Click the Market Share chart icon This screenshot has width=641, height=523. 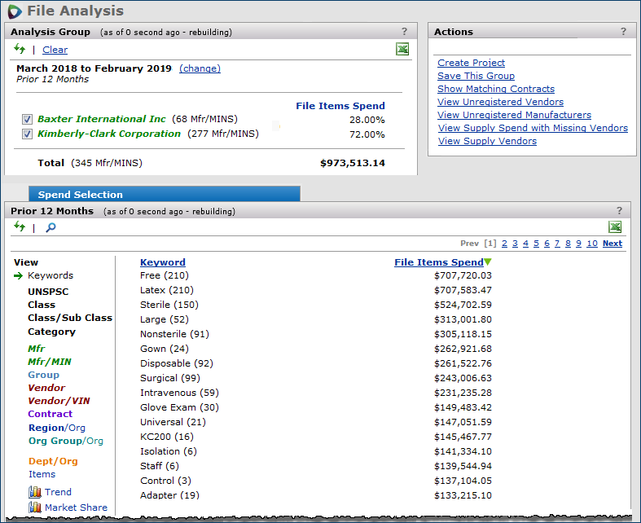(x=35, y=508)
